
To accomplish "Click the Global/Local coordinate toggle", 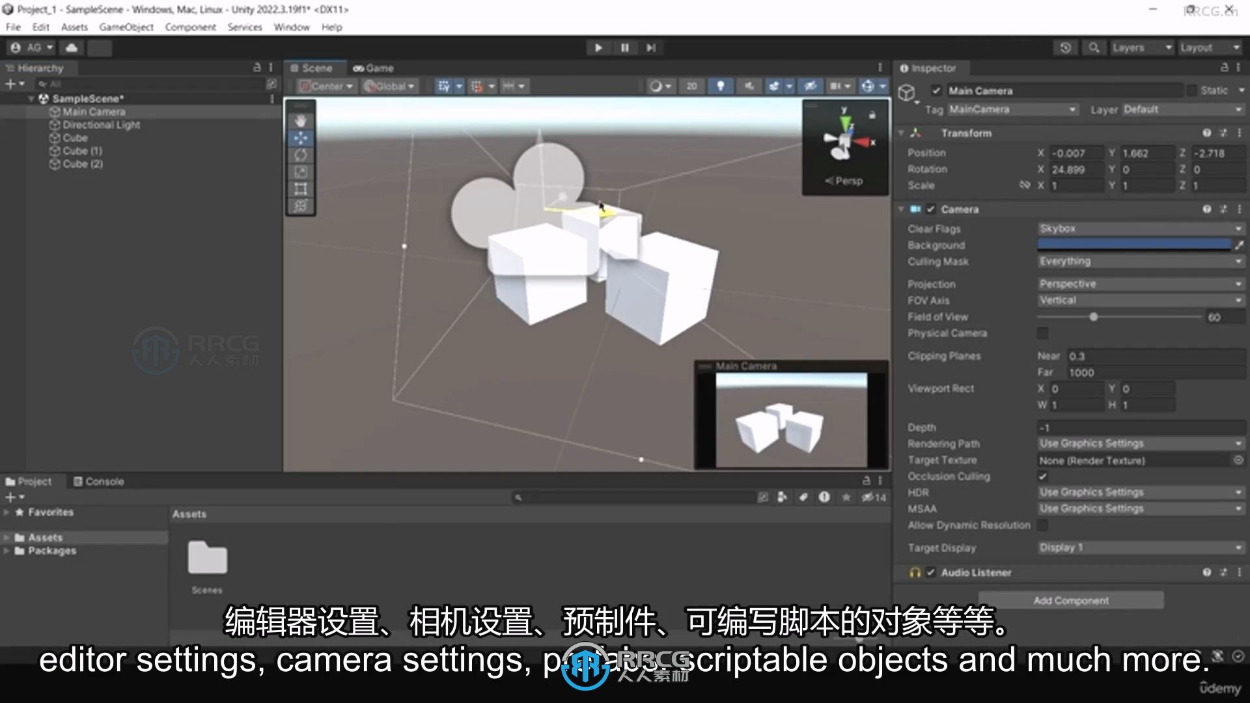I will point(388,85).
